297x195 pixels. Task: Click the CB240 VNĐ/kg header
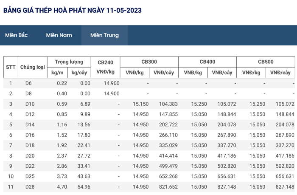[105, 67]
